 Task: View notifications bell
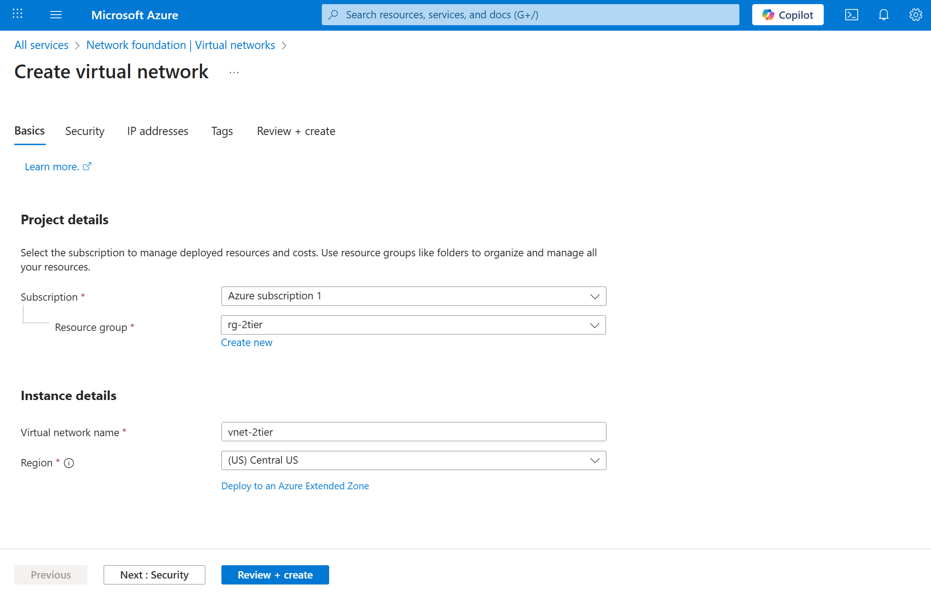(883, 15)
